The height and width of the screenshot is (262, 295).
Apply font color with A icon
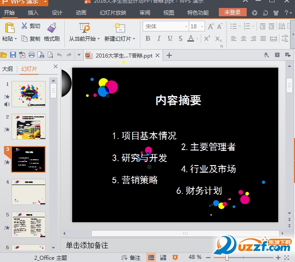[191, 39]
